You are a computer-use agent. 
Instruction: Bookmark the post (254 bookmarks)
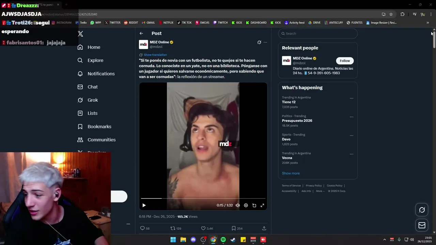tap(237, 228)
